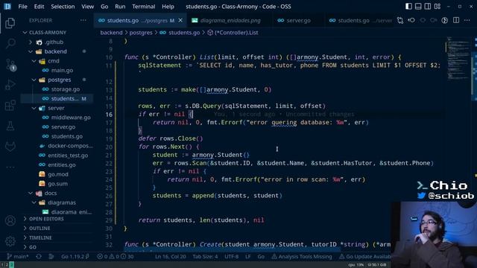477x268 pixels.
Task: Customize layout icon in title bar
Action: [437, 7]
